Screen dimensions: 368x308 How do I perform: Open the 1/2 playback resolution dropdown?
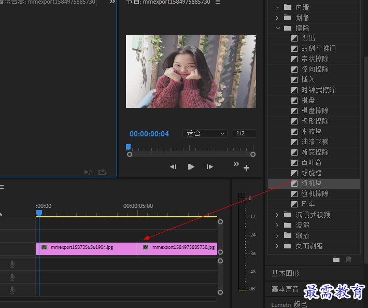[x=244, y=134]
